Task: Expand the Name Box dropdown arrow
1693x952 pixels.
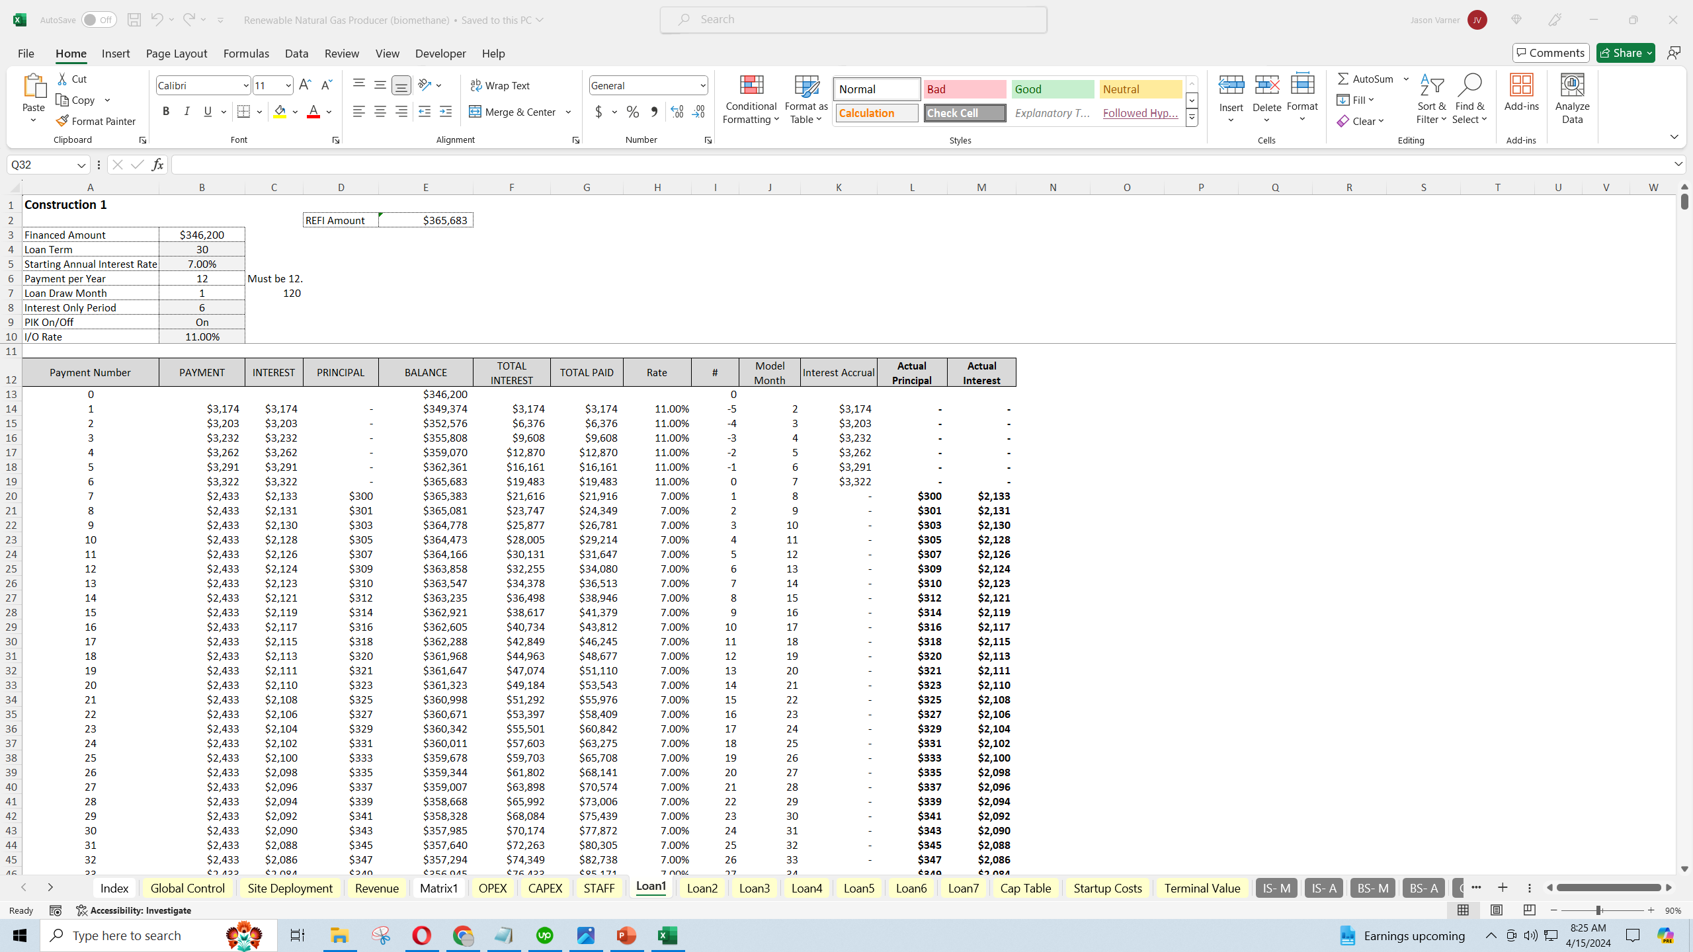Action: click(x=81, y=165)
